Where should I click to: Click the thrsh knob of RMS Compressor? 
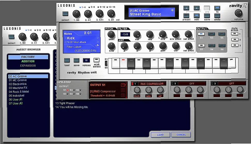tap(137, 90)
